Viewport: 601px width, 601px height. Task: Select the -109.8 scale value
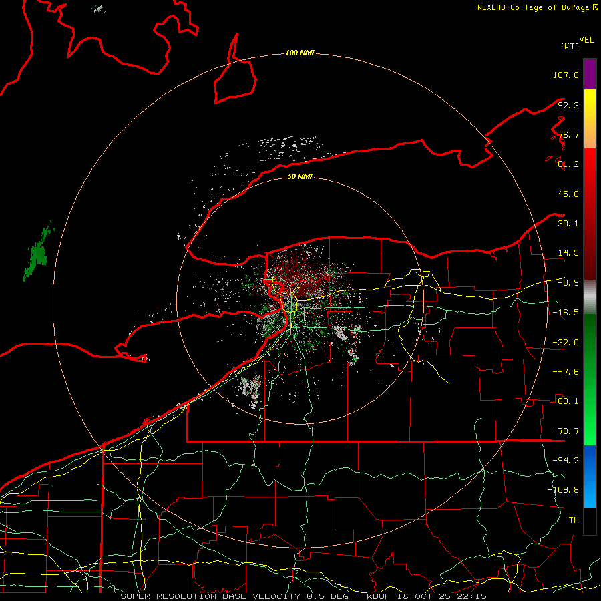tap(563, 490)
